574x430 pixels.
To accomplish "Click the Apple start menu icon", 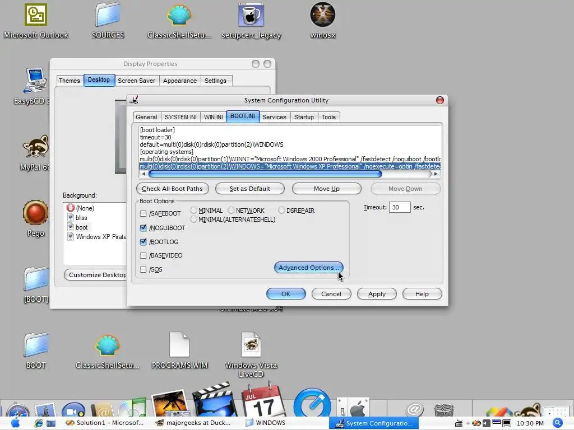I will pyautogui.click(x=15, y=423).
